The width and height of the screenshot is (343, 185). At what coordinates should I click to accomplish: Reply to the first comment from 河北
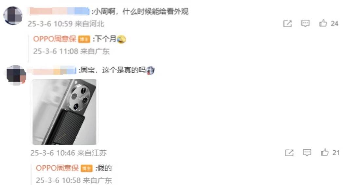coord(305,24)
